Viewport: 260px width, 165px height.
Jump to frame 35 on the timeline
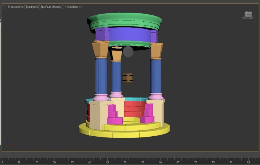(x=72, y=162)
